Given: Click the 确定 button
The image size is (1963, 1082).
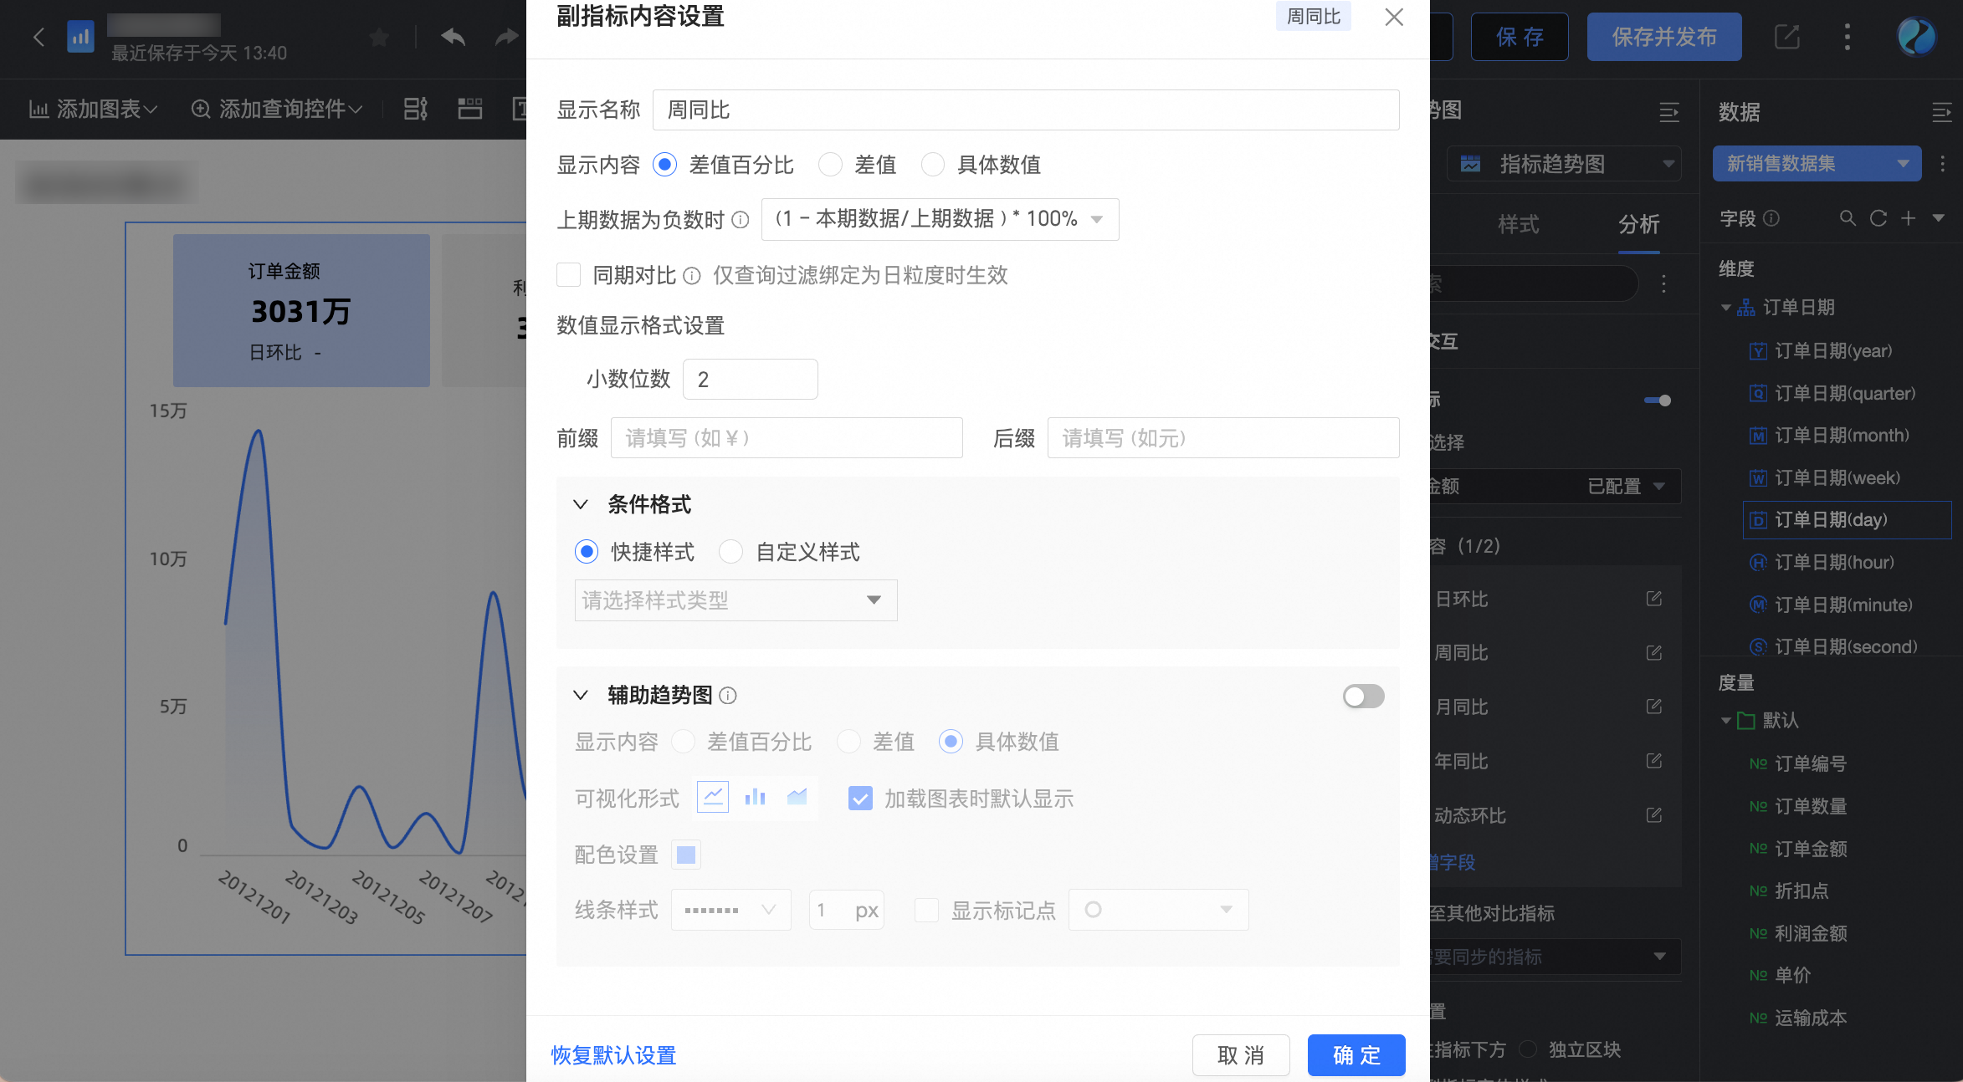Looking at the screenshot, I should [1356, 1055].
